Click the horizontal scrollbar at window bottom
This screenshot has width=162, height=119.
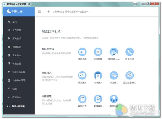pyautogui.click(x=57, y=115)
